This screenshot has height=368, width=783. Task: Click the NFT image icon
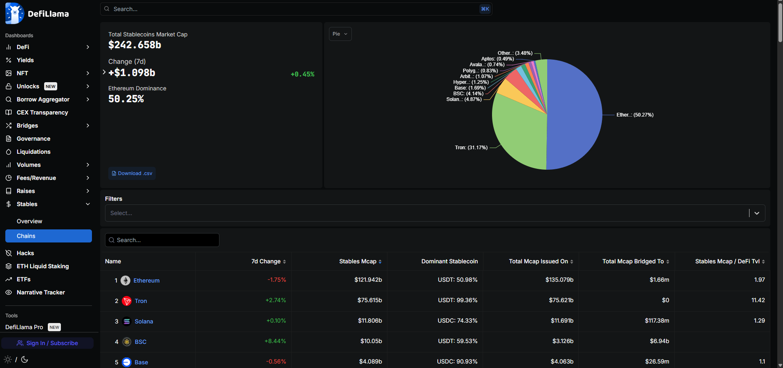(x=9, y=73)
